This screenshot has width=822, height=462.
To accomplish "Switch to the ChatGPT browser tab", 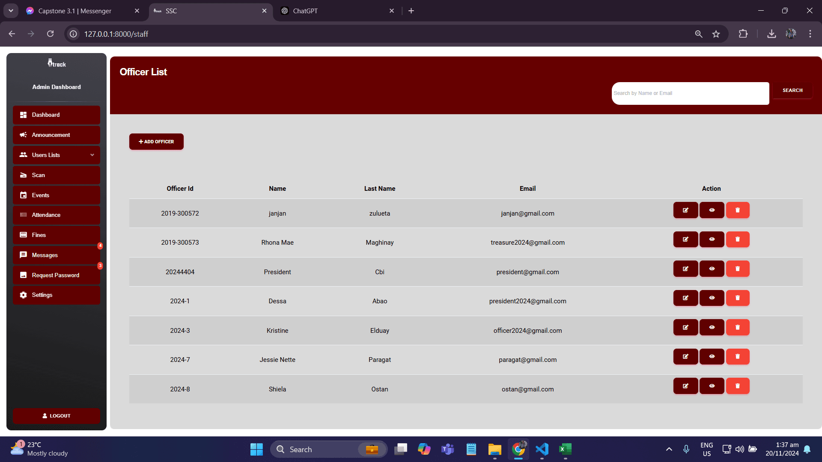I will click(x=337, y=11).
